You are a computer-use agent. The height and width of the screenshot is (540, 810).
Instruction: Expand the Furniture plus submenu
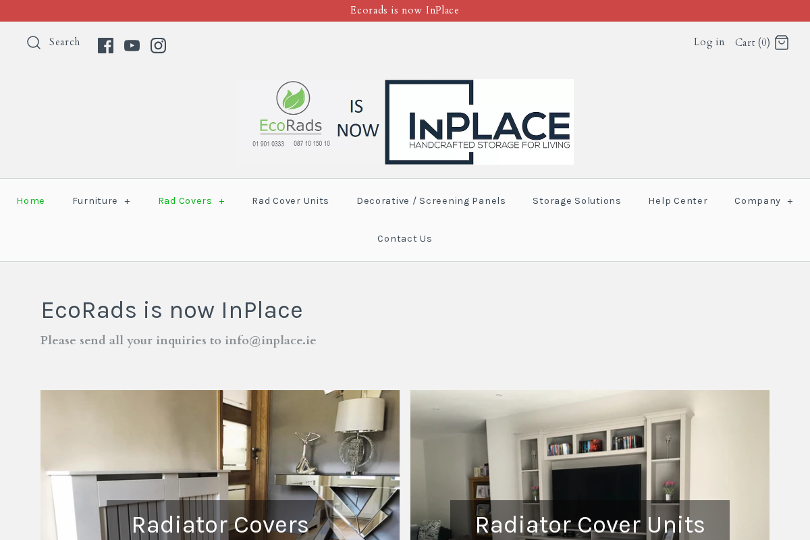pyautogui.click(x=127, y=201)
